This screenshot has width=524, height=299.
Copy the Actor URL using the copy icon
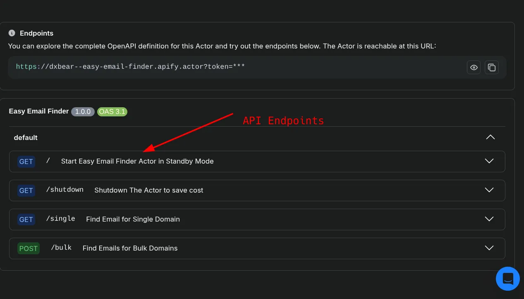(x=492, y=67)
